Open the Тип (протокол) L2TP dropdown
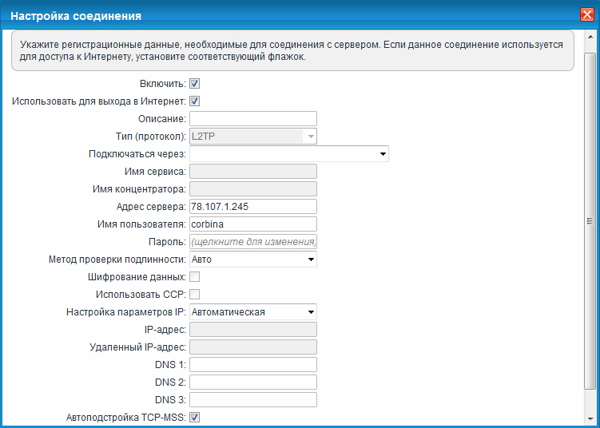The height and width of the screenshot is (428, 600). [x=252, y=137]
